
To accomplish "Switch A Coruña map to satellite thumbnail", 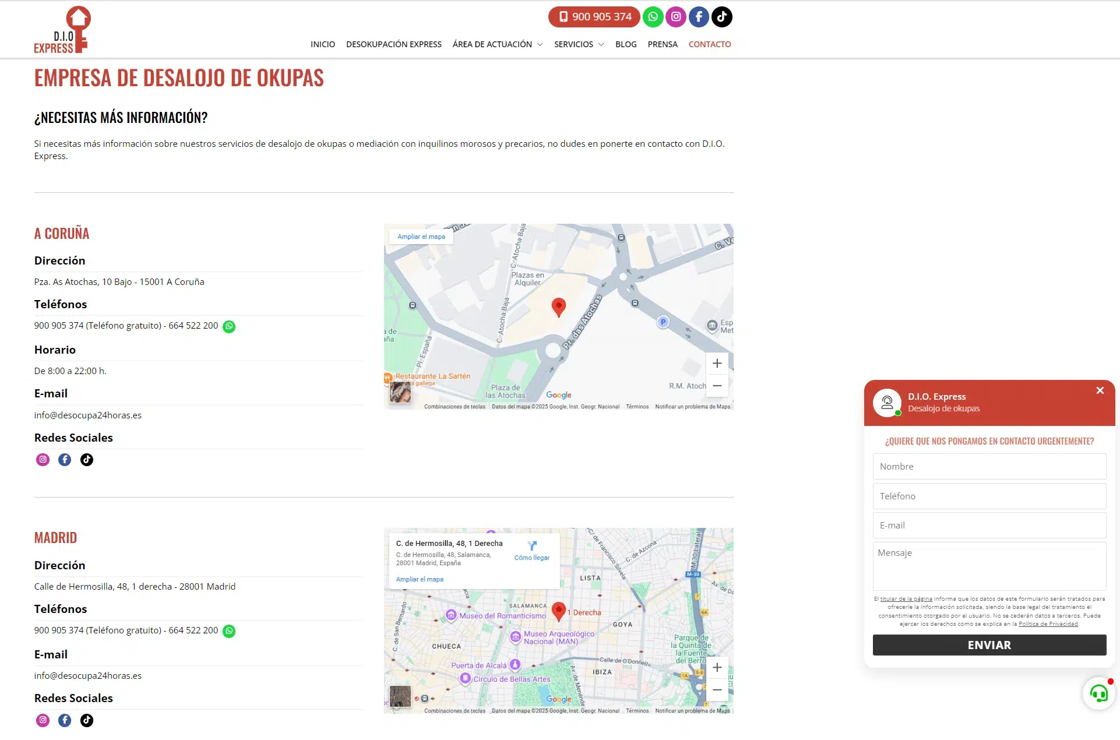I will [400, 392].
